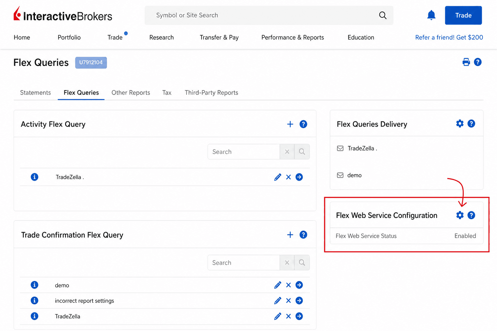497x331 pixels.
Task: Show info for incorrect report settings query
Action: [x=34, y=300]
